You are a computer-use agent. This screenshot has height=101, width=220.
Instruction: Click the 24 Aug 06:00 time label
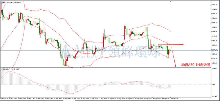[x=112, y=99]
